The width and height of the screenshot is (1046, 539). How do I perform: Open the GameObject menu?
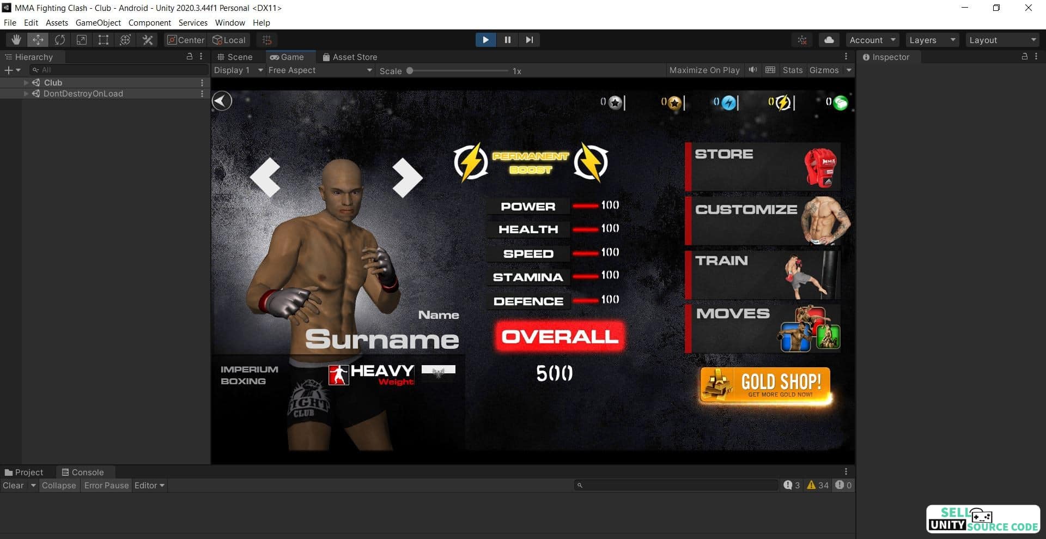pyautogui.click(x=98, y=23)
